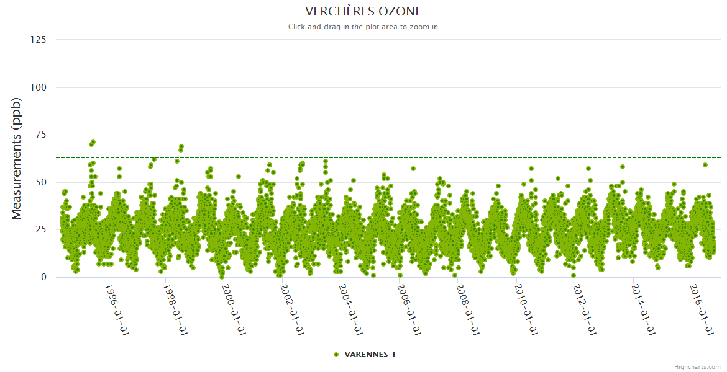Open the Highcharts.com credit link
Viewport: 727px width, 372px height.
coord(697,366)
